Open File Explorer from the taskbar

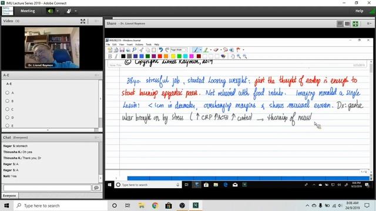pyautogui.click(x=142, y=206)
